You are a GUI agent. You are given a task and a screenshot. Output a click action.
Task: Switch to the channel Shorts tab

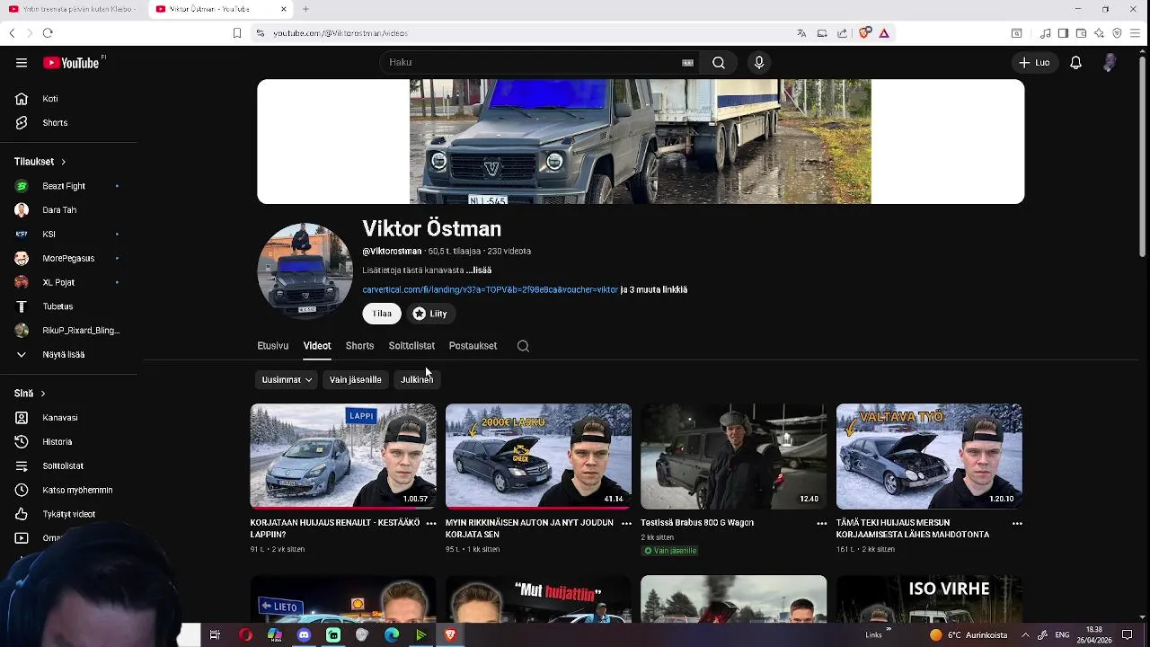(x=359, y=346)
